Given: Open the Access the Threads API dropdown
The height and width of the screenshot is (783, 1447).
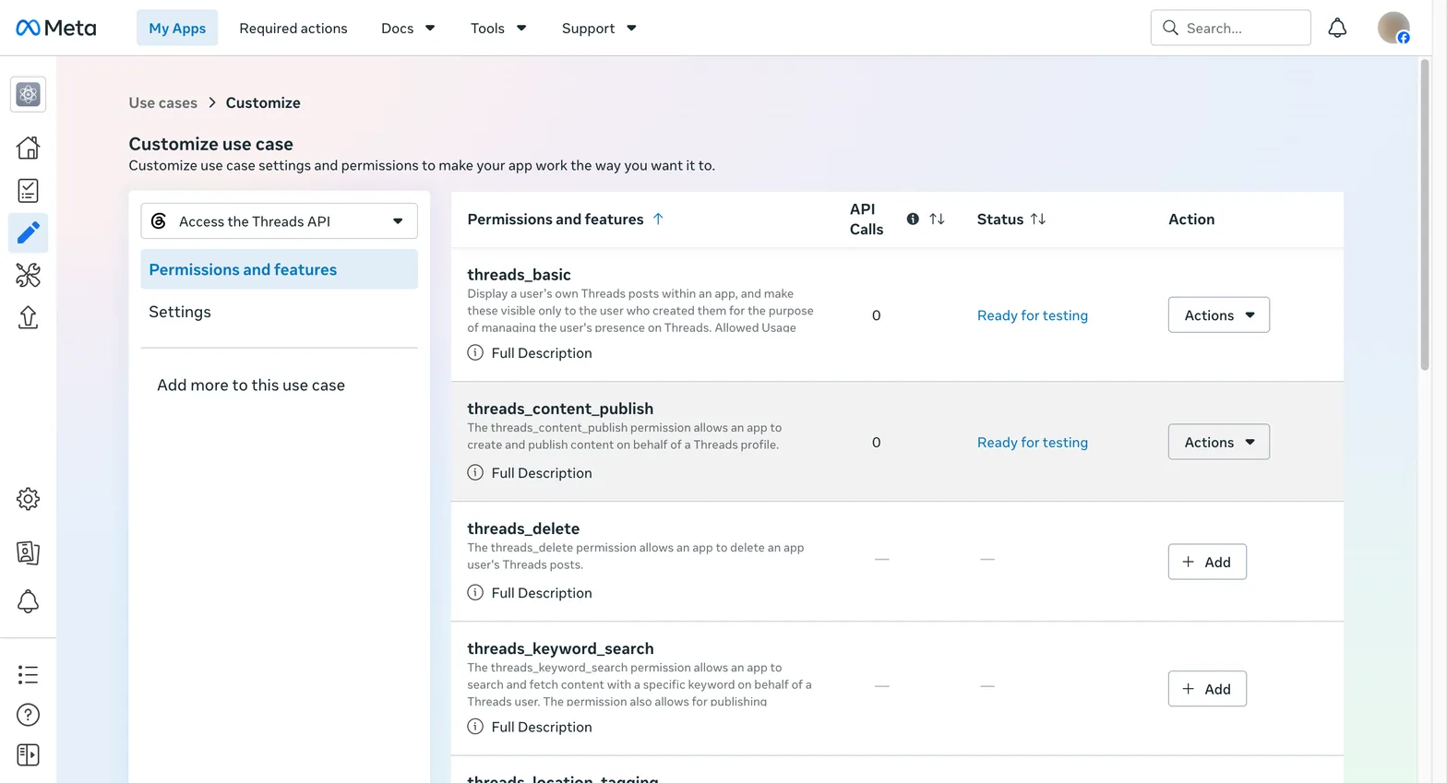Looking at the screenshot, I should click(279, 221).
